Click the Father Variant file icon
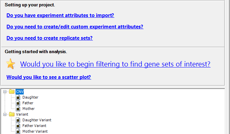This screenshot has width=230, height=134. (x=18, y=126)
